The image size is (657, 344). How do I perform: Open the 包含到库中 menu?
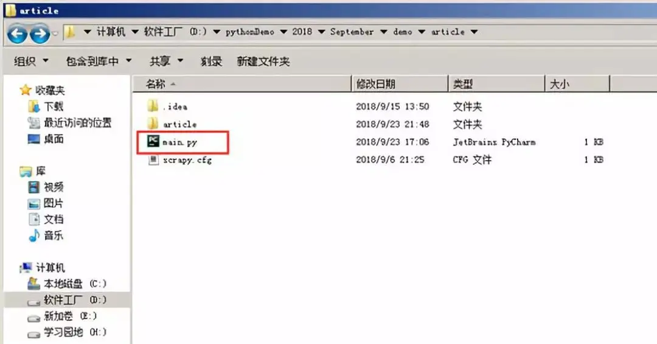(x=99, y=61)
